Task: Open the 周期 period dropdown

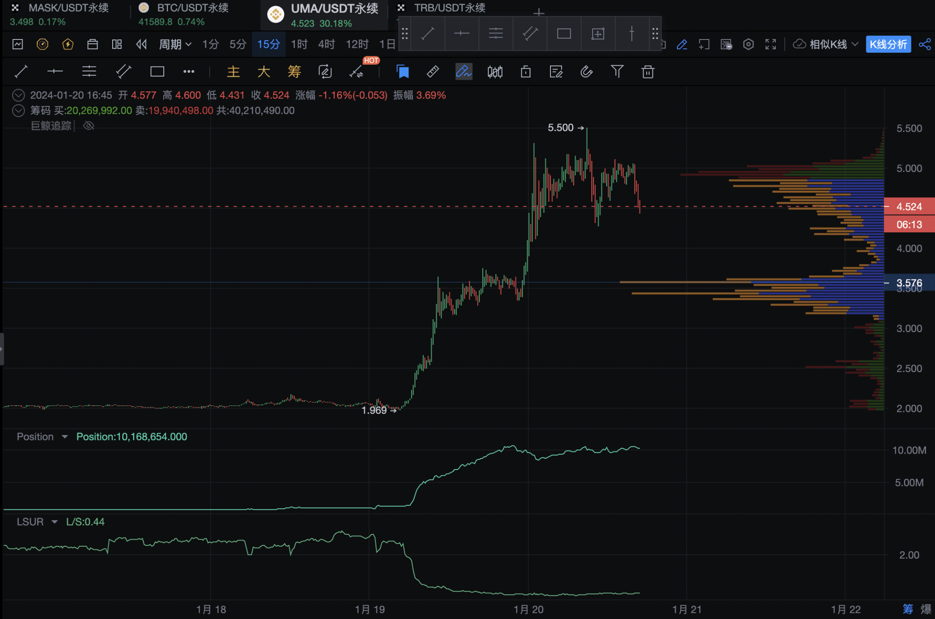Action: coord(175,44)
